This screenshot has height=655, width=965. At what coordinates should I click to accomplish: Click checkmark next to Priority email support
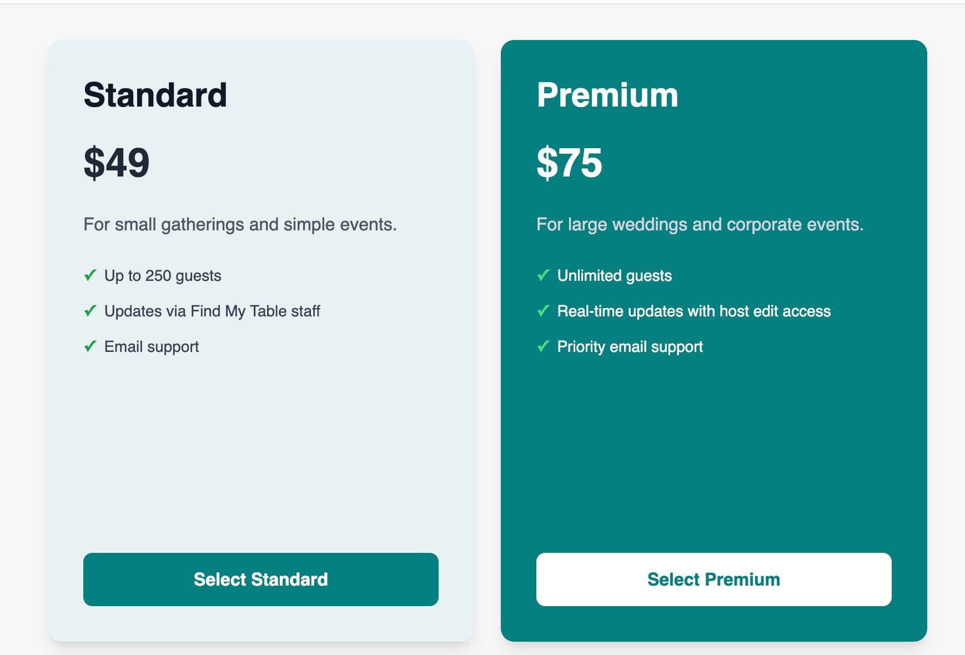(x=544, y=346)
